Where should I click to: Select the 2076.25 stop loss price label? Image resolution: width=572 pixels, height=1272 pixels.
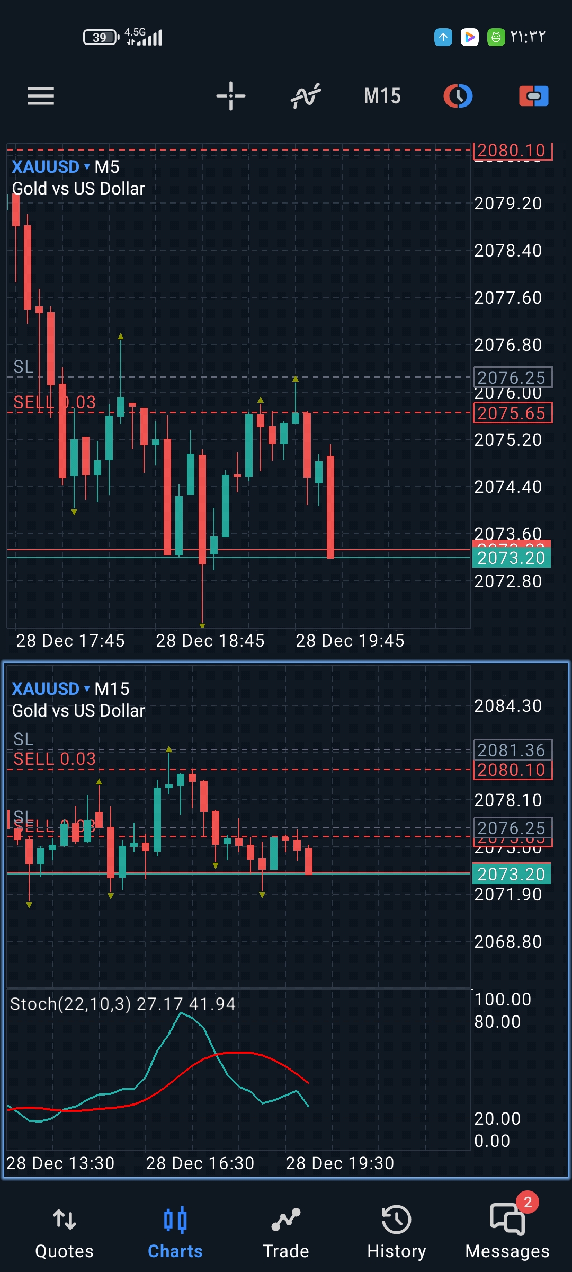512,377
